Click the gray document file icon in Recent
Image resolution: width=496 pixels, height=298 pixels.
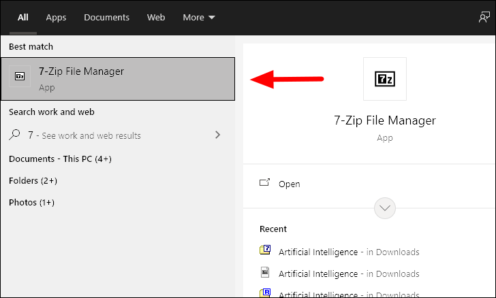click(265, 272)
